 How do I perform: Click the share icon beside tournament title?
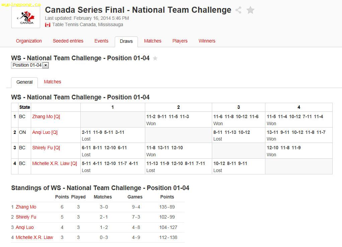[239, 10]
